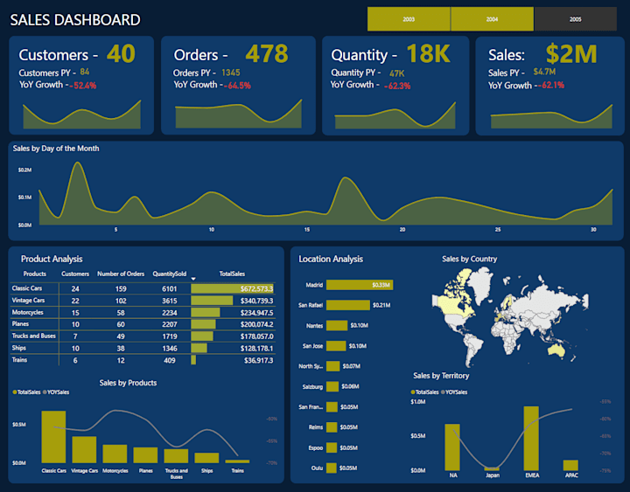Click the Salzburg city bar
Viewport: 630px width, 492px height.
click(332, 386)
